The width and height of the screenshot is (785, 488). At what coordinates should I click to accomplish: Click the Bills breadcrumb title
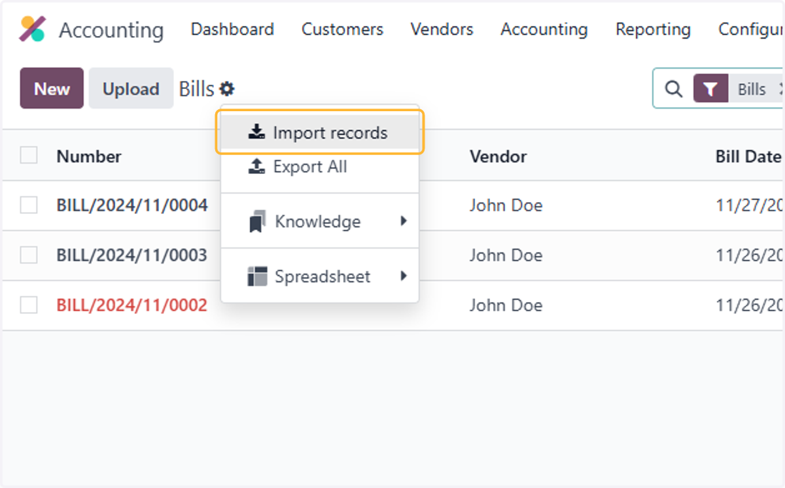(x=196, y=89)
